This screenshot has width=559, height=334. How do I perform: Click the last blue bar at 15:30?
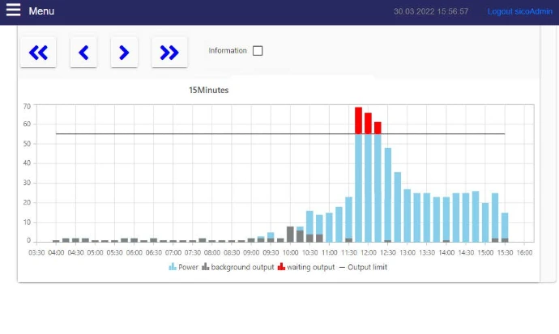click(505, 225)
